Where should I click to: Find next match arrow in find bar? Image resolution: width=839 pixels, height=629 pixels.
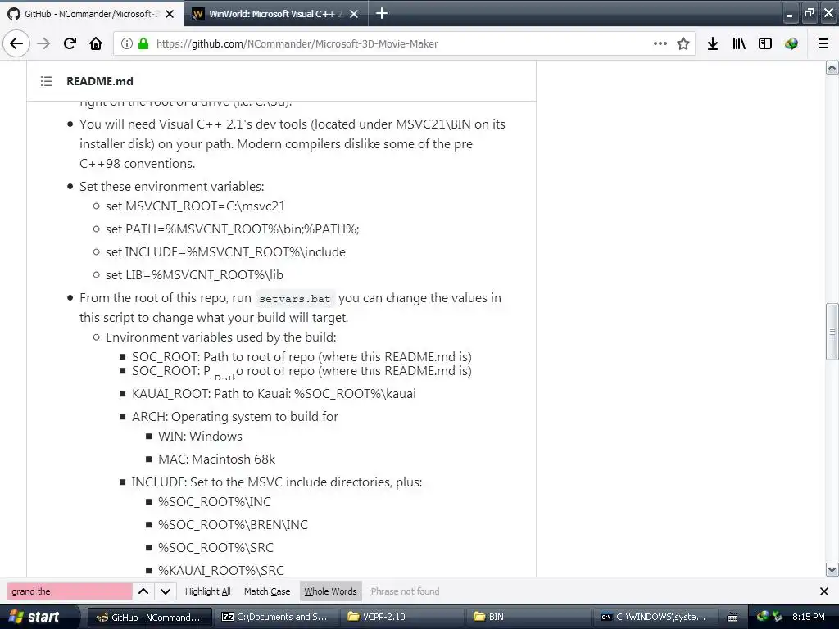(x=166, y=591)
